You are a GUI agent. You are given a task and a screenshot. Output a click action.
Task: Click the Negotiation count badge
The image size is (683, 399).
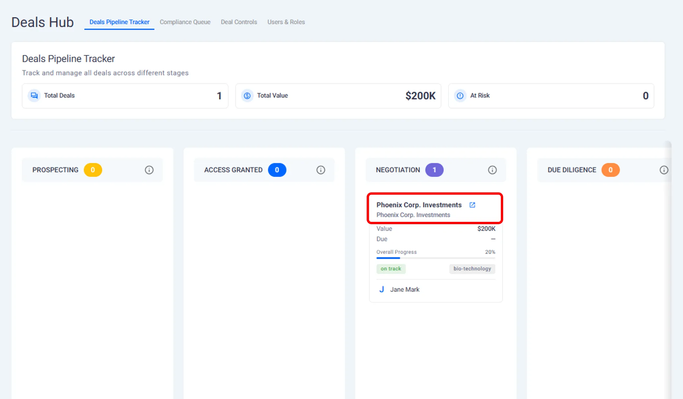[x=434, y=170]
